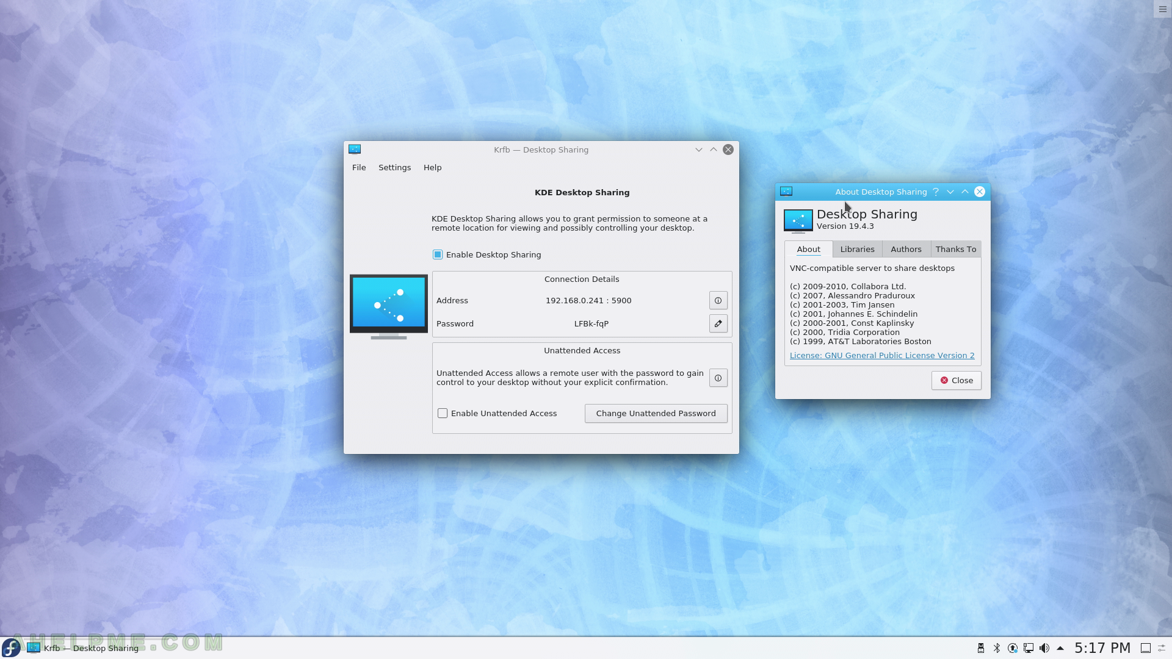Click Krfb window title bar icon

point(355,149)
